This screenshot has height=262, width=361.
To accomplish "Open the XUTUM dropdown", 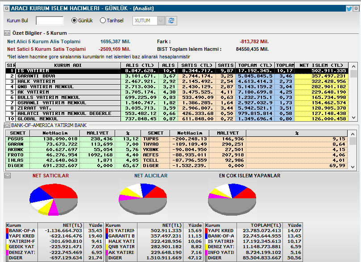I will click(161, 20).
